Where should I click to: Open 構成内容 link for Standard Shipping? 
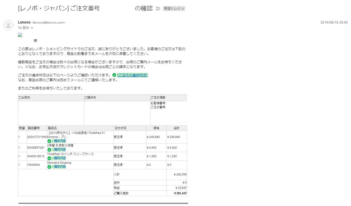(x=59, y=167)
